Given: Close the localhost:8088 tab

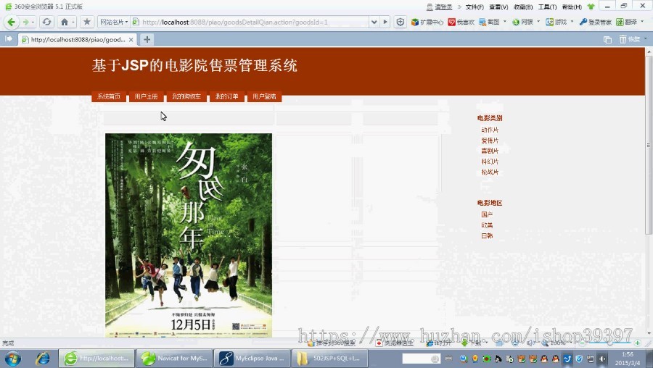Looking at the screenshot, I should coord(131,40).
